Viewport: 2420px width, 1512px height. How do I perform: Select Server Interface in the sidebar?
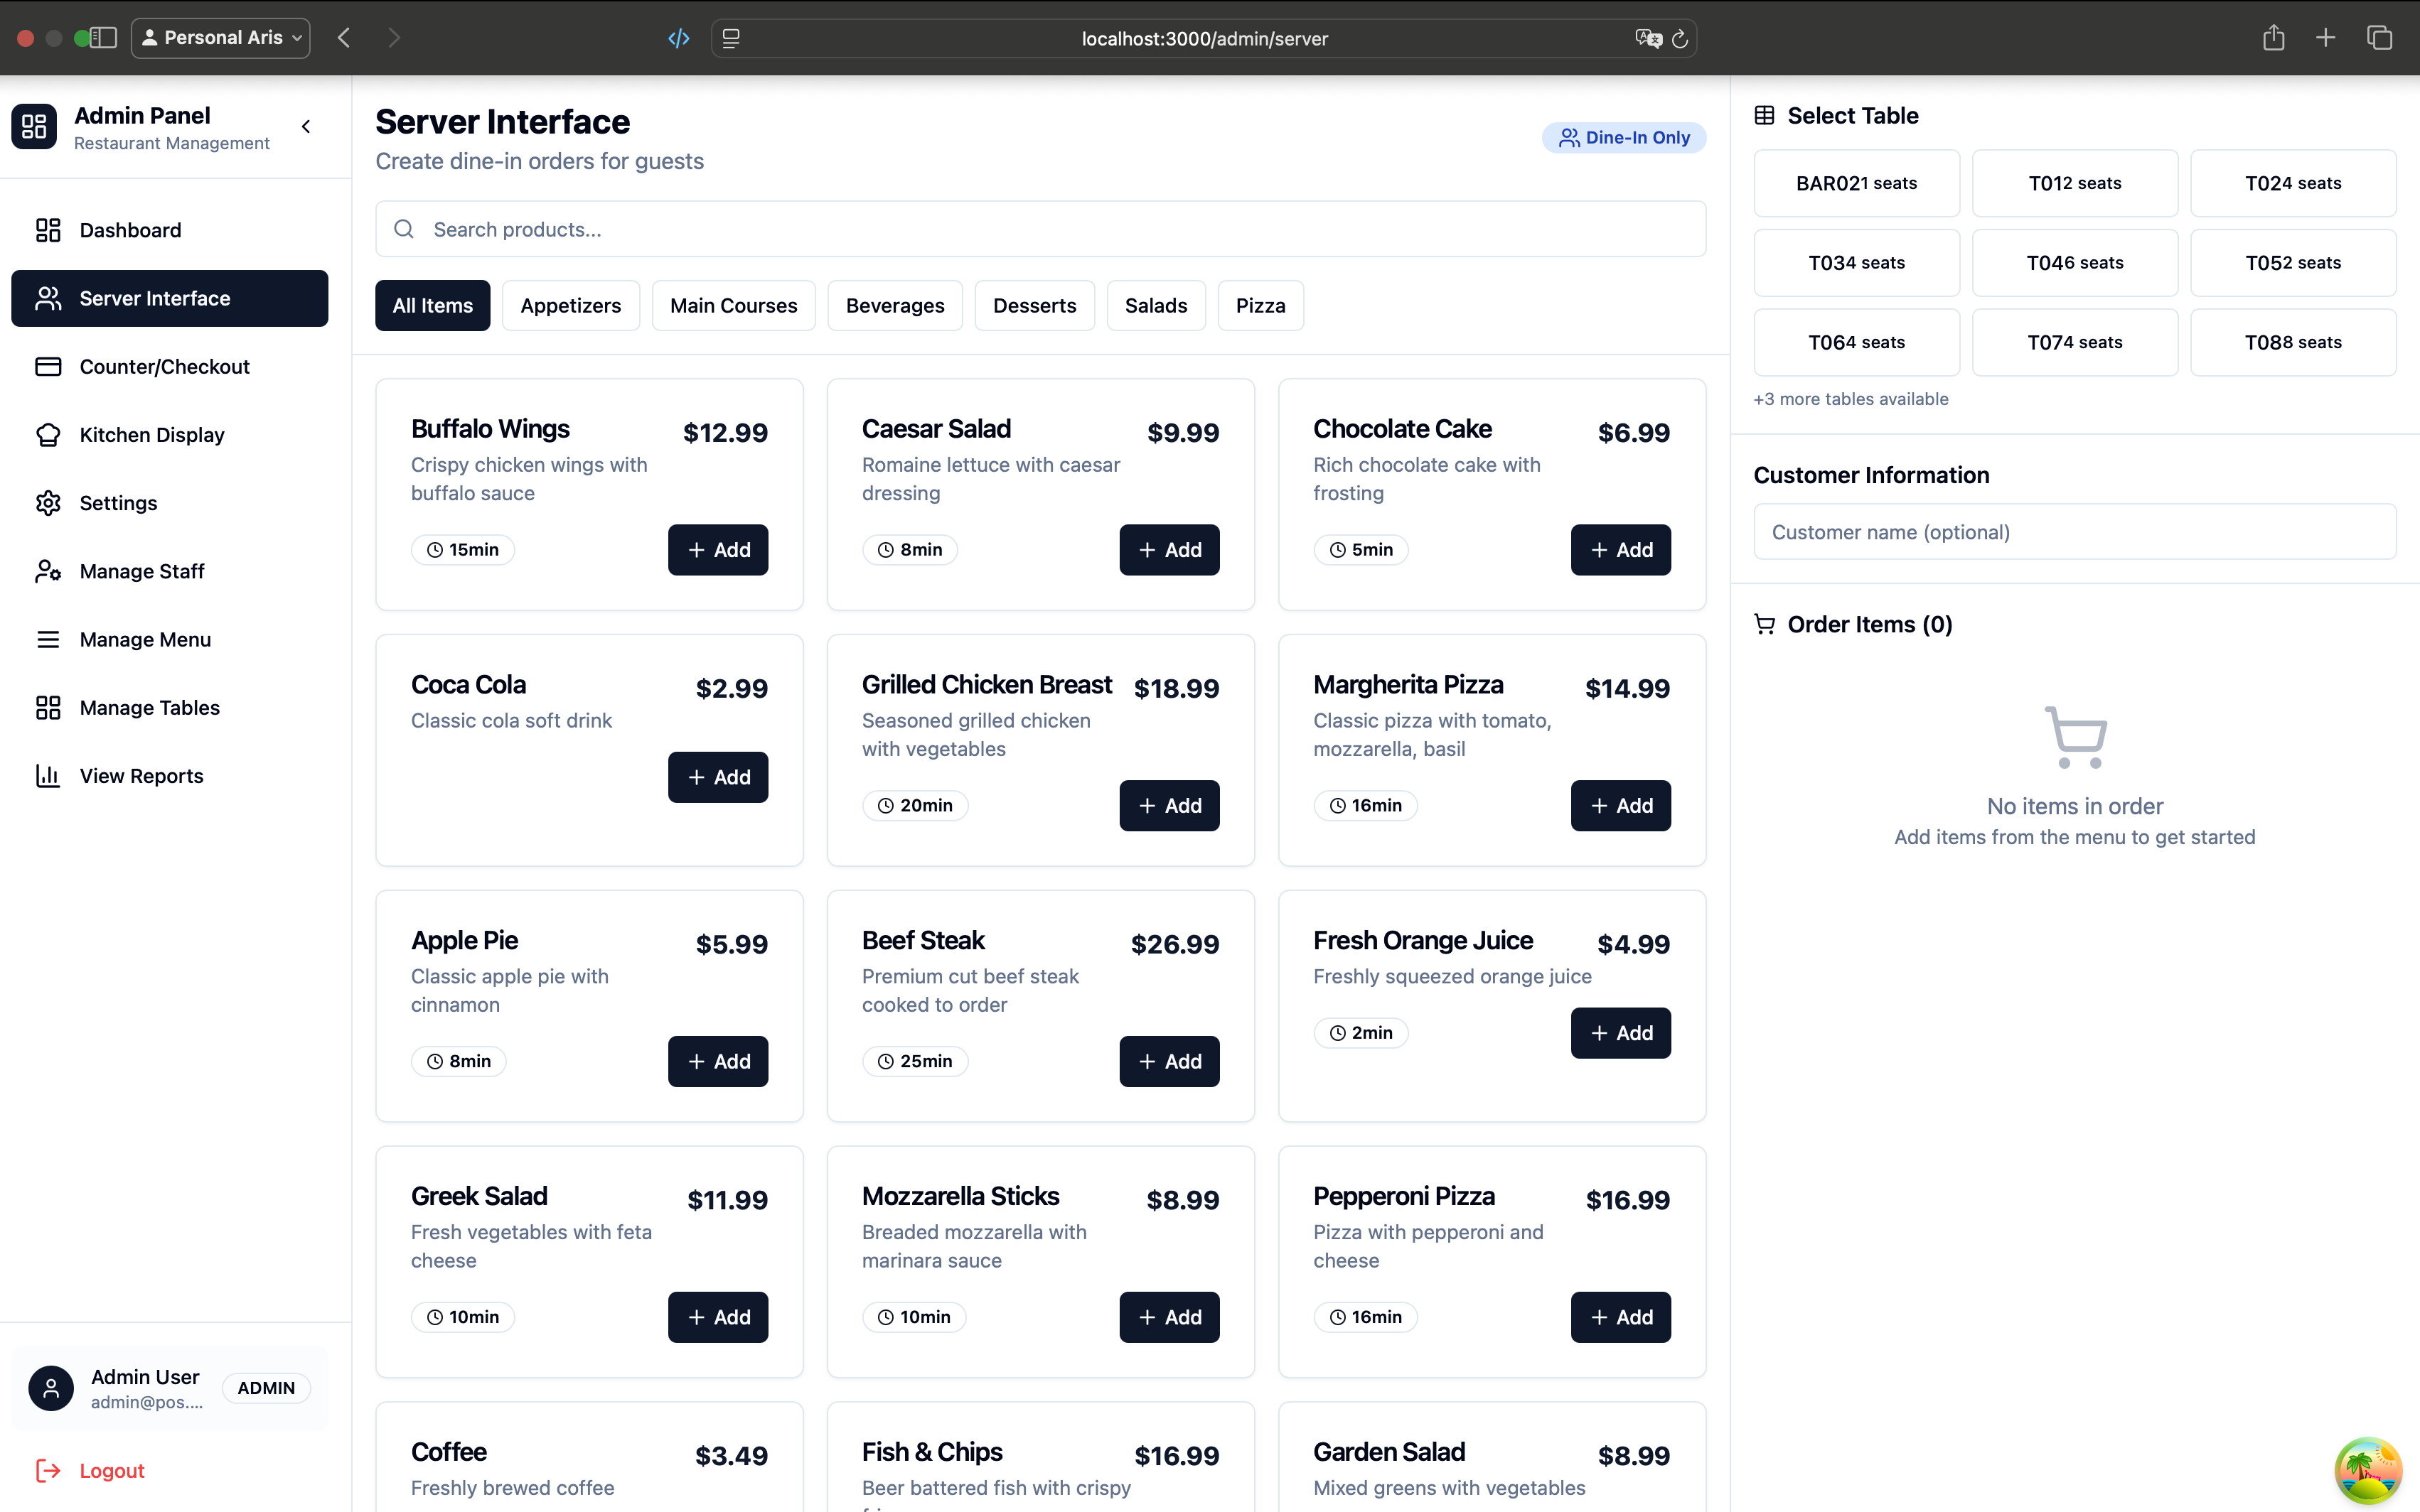point(169,298)
